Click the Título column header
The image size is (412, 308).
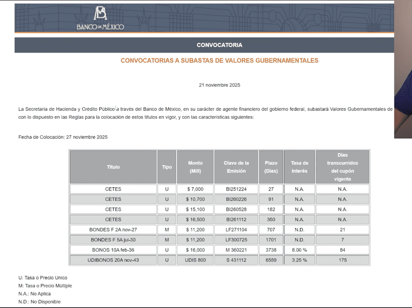113,167
